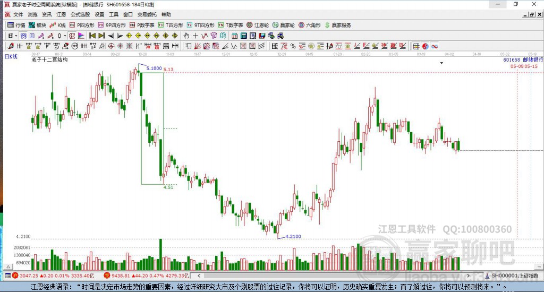Click the SH000001 上证指数 status entry
544x292 pixels.
coord(515,276)
